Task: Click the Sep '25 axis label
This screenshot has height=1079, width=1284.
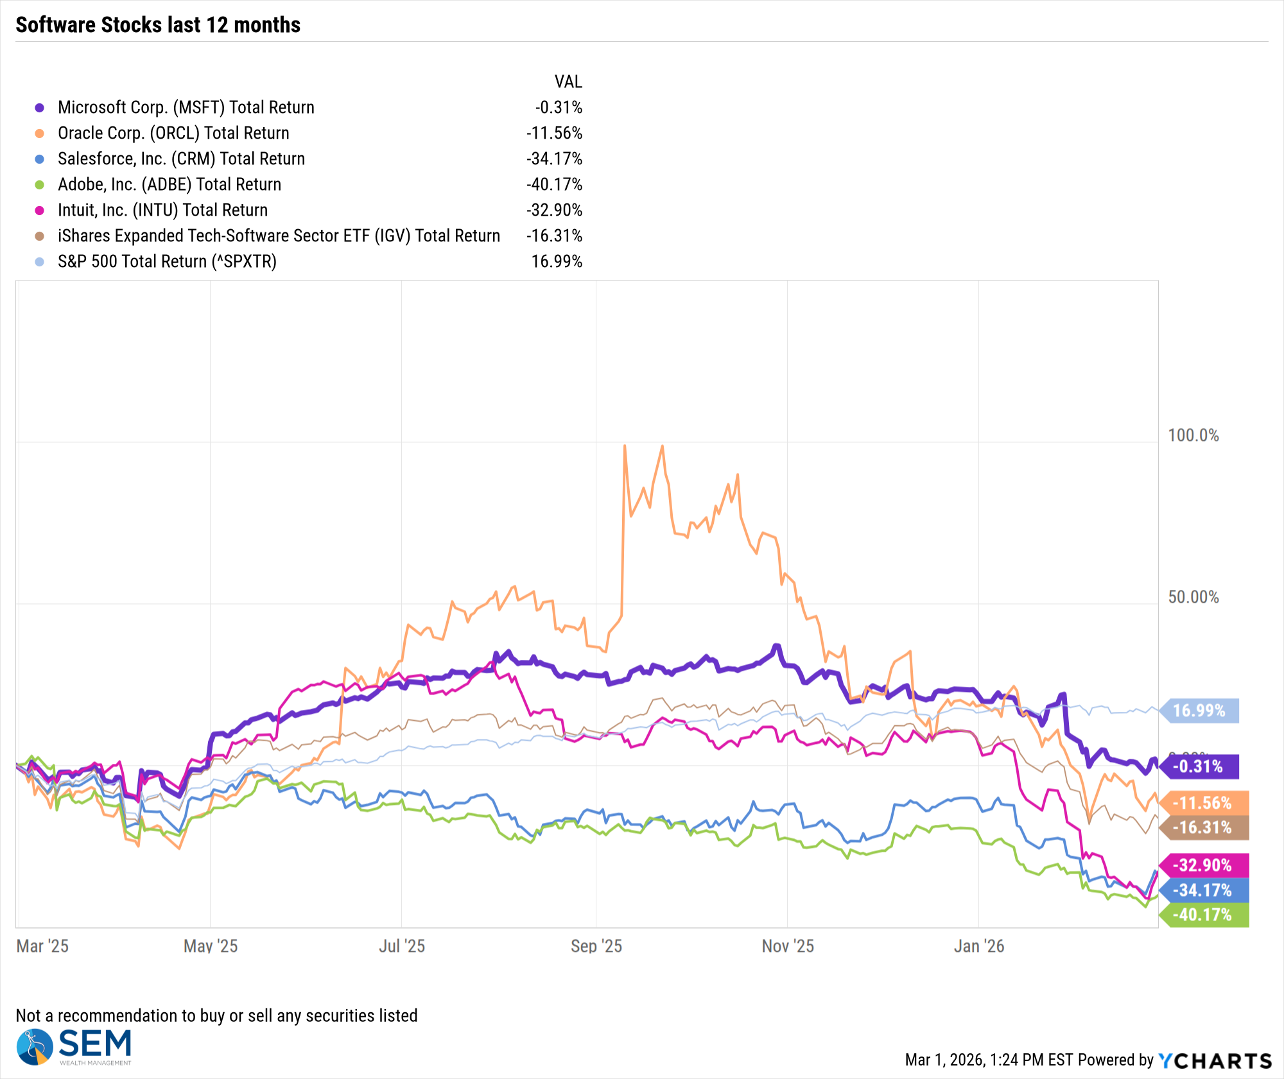Action: (596, 946)
